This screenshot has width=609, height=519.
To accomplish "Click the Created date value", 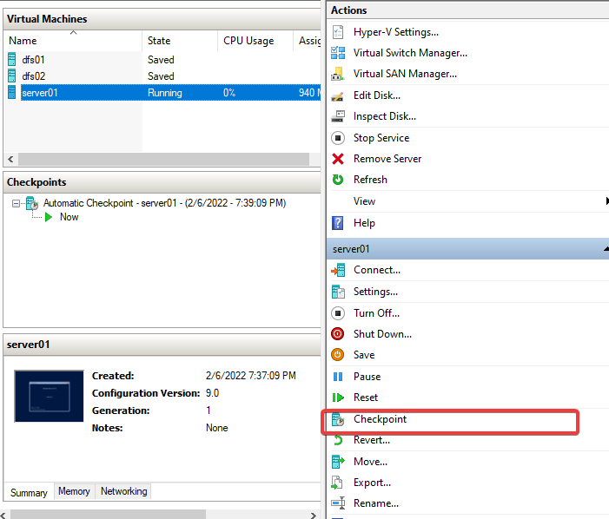I will tap(251, 376).
